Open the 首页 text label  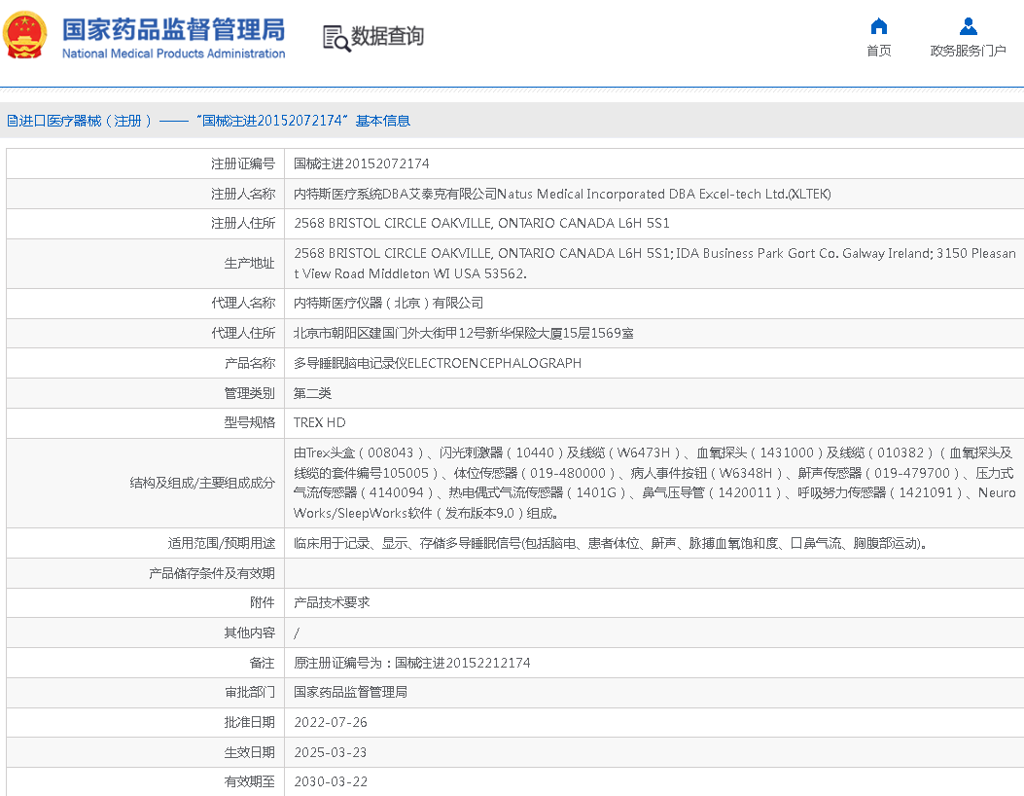(878, 51)
